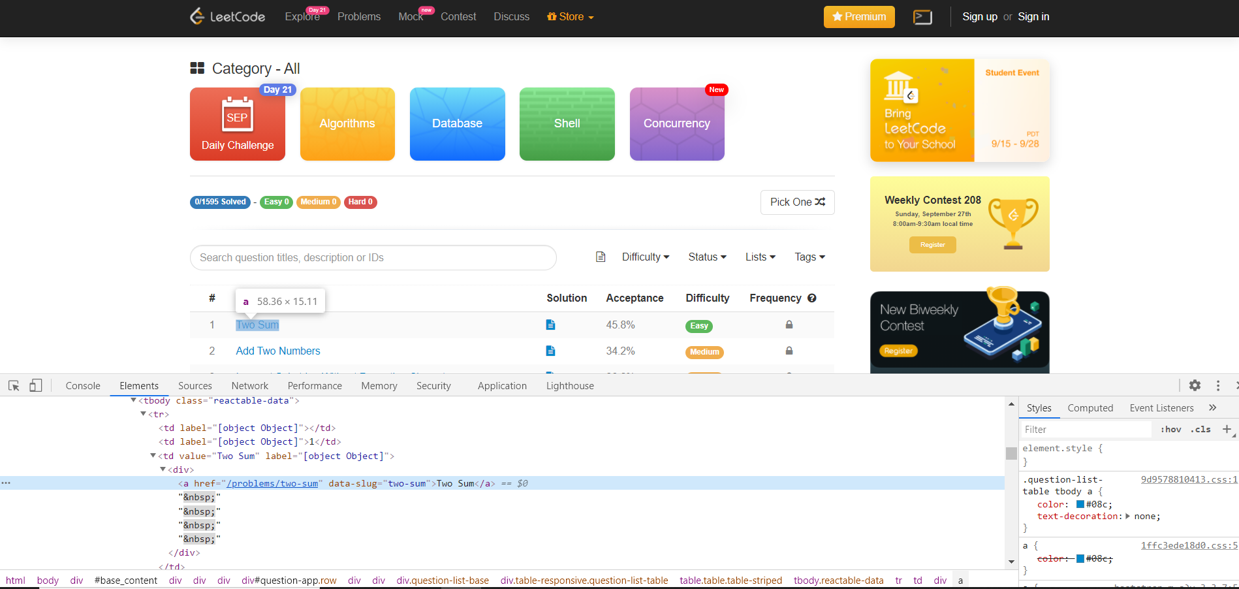This screenshot has width=1239, height=589.
Task: Click the Sign in link
Action: (1033, 17)
